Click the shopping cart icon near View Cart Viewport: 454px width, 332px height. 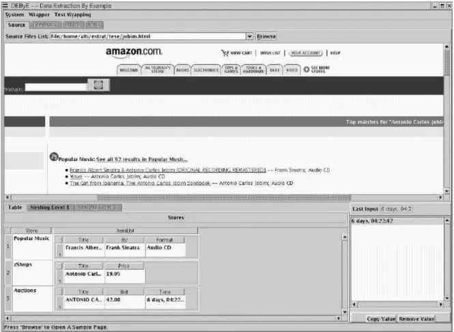click(225, 53)
